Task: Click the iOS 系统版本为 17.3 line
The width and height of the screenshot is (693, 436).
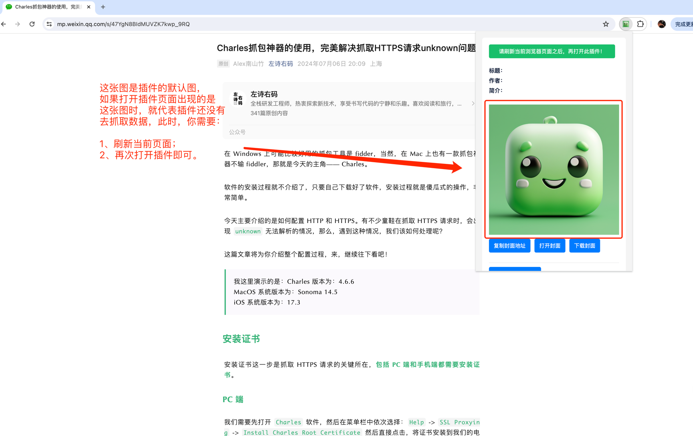Action: point(267,302)
